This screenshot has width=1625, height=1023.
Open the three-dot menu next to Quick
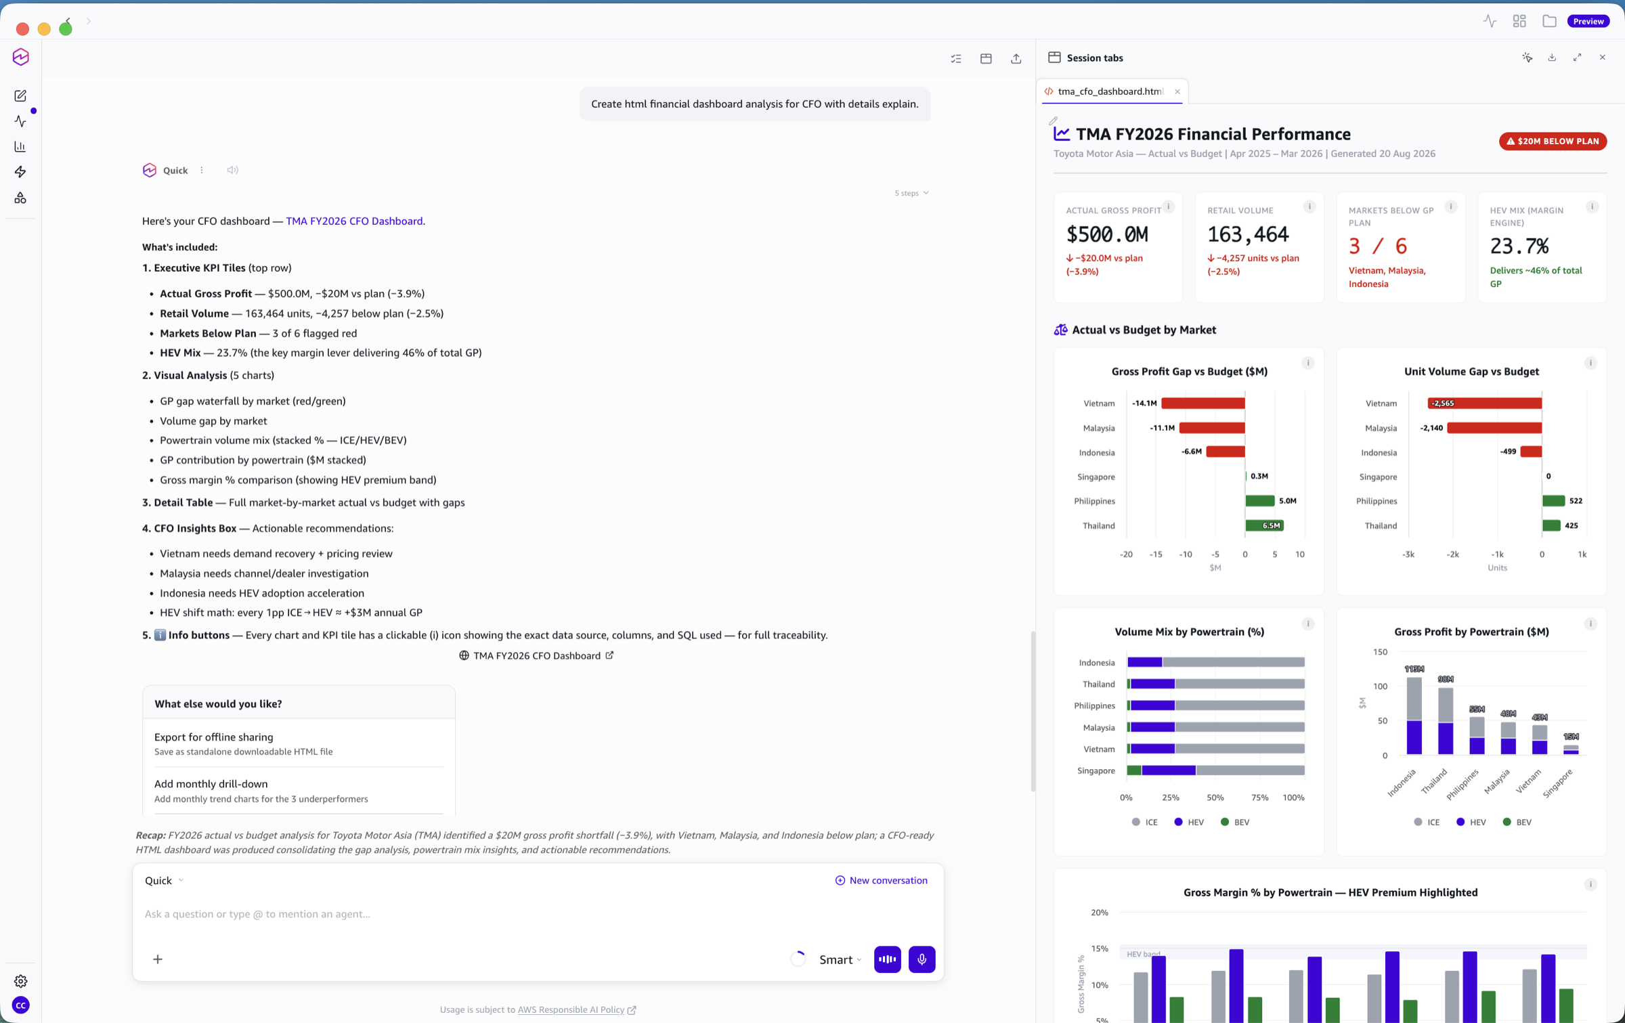coord(202,170)
